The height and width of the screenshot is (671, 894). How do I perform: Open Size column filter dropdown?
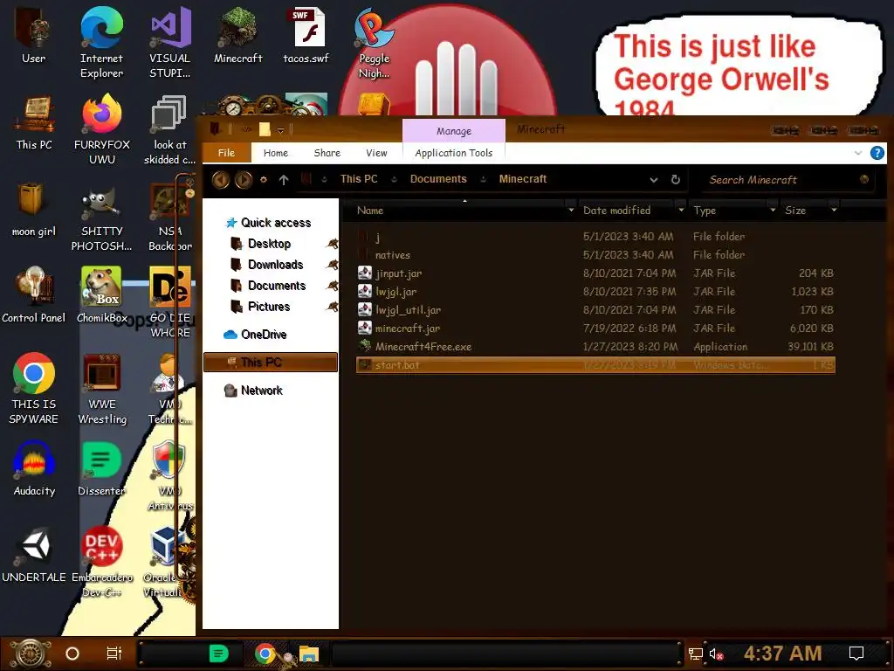834,210
